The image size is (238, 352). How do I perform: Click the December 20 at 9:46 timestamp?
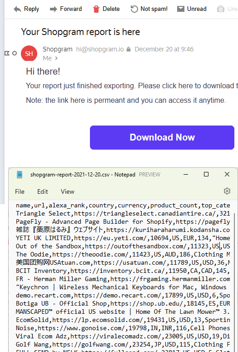coord(164,49)
